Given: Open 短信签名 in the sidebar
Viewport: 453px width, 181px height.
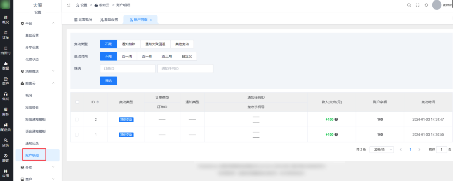Looking at the screenshot, I should click(x=32, y=107).
